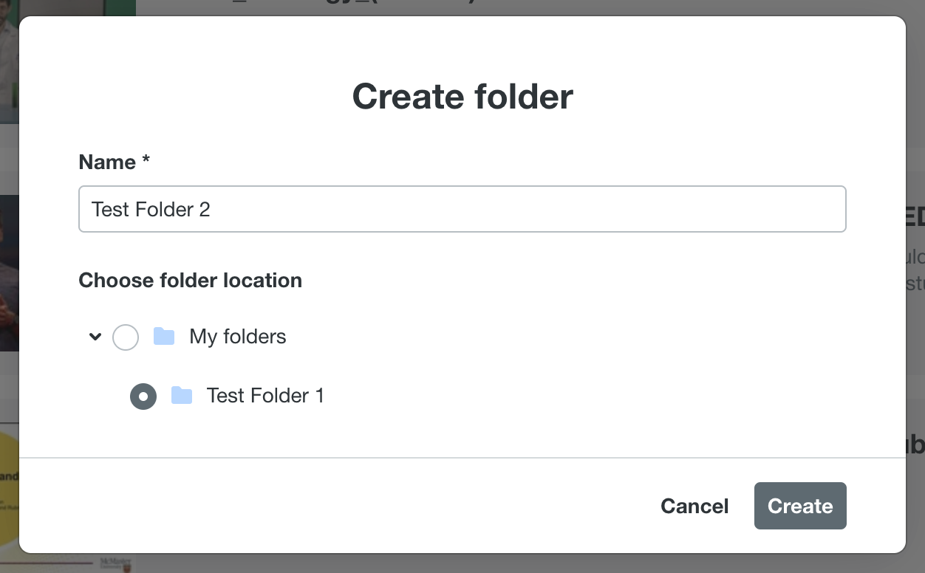Screen dimensions: 925x573
Task: Click the folder icon beside Test Folder 1
Action: tap(182, 396)
